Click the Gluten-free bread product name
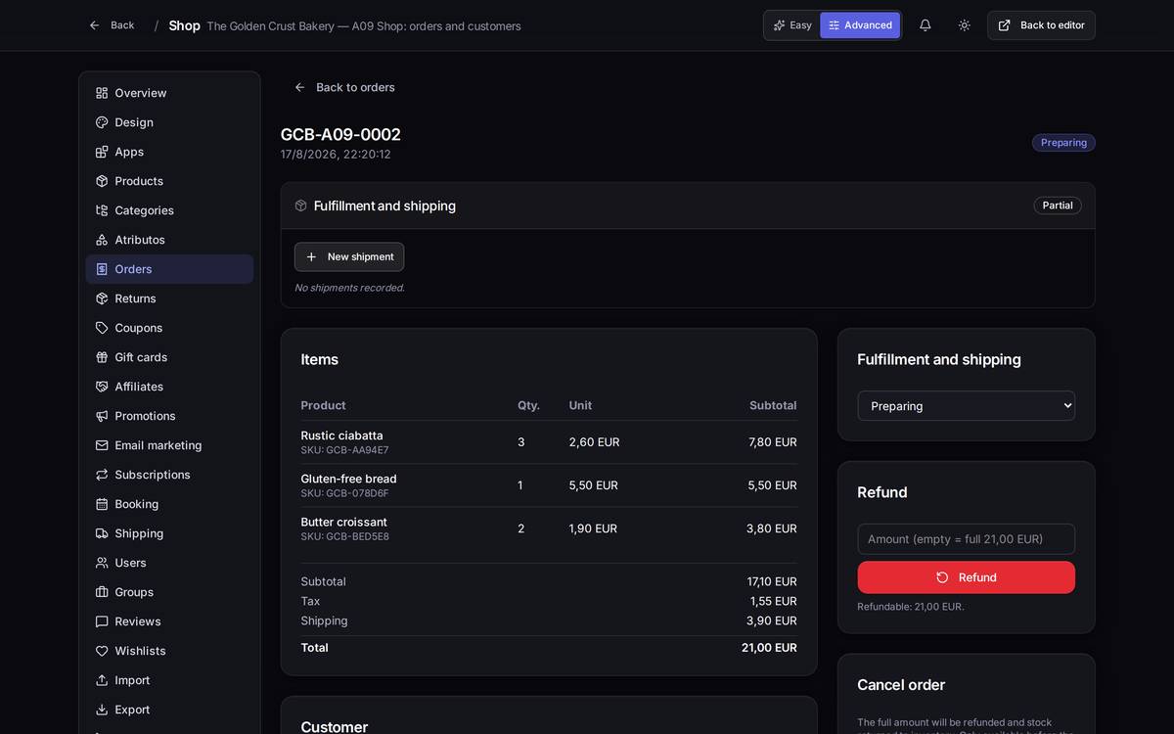This screenshot has width=1174, height=734. click(x=349, y=479)
